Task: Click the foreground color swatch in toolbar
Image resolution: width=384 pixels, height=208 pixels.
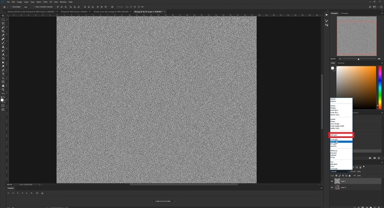Action: coord(2,100)
